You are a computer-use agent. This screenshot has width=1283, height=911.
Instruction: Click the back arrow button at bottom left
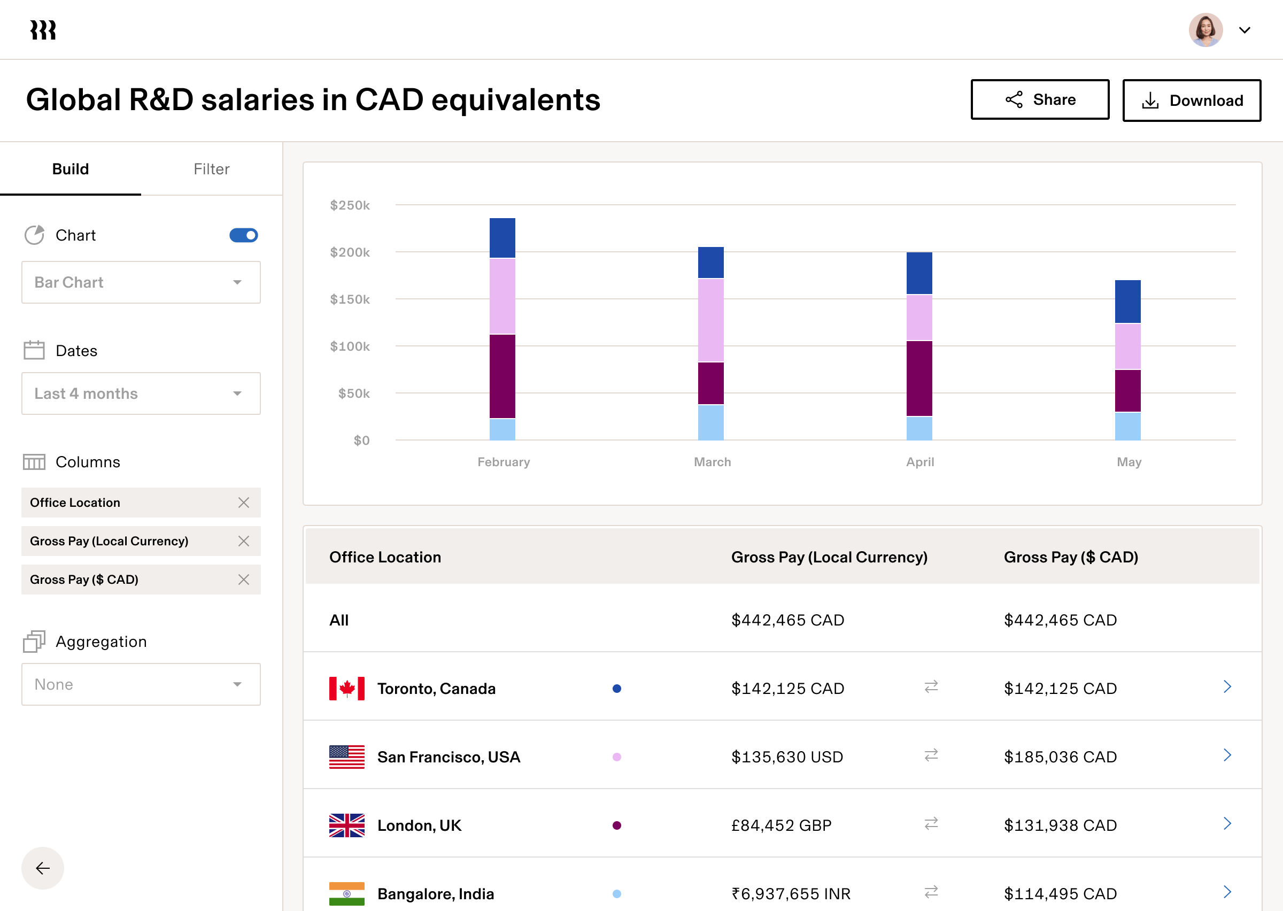42,868
